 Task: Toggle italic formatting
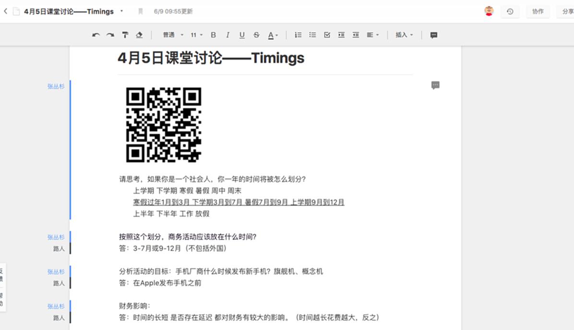tap(227, 35)
